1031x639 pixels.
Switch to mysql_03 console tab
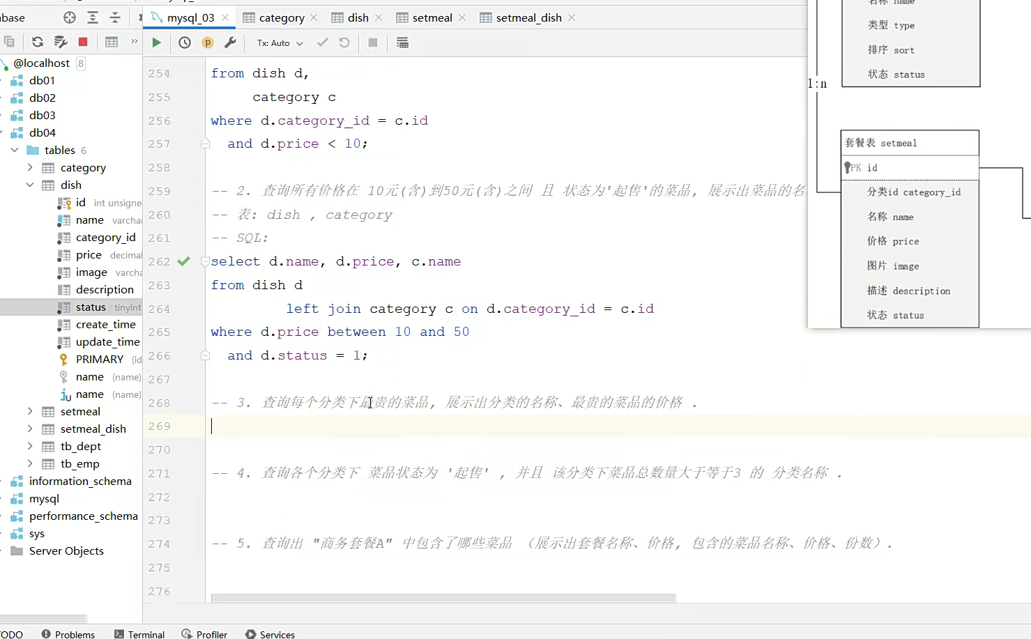191,17
